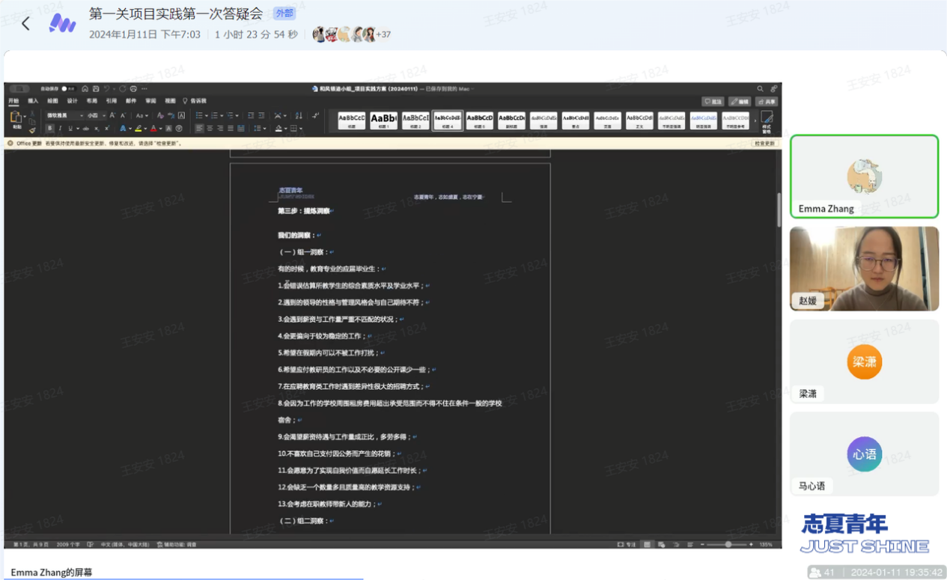Select Emma Zhang's participant tile
Screen dimensions: 947x580
pos(864,177)
